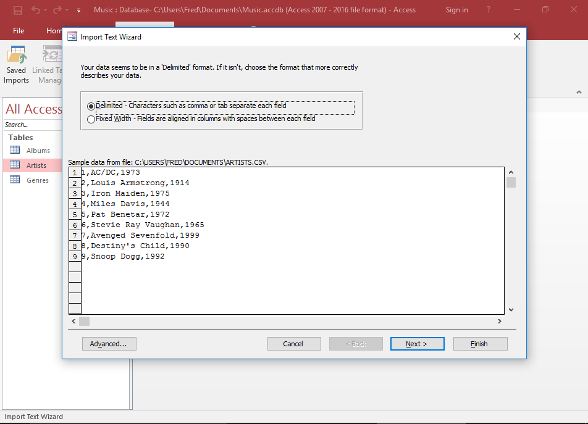Click sample row "9,Snoop Dogg,1992"
This screenshot has height=424, width=588.
[123, 256]
